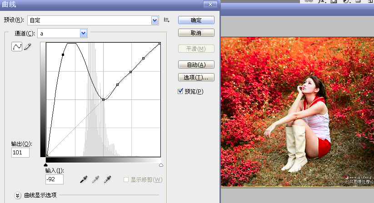Click the 输入 input value field

coord(55,179)
